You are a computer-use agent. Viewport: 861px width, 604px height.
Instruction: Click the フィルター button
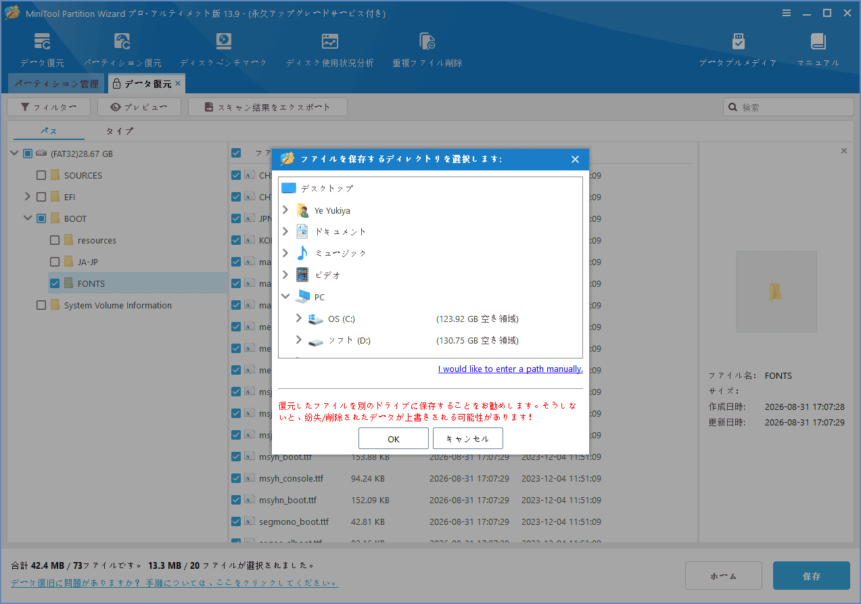tap(47, 107)
